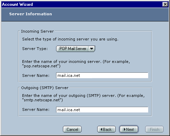Click the smtp.netscape.net example text
This screenshot has width=170, height=136.
[x=42, y=100]
